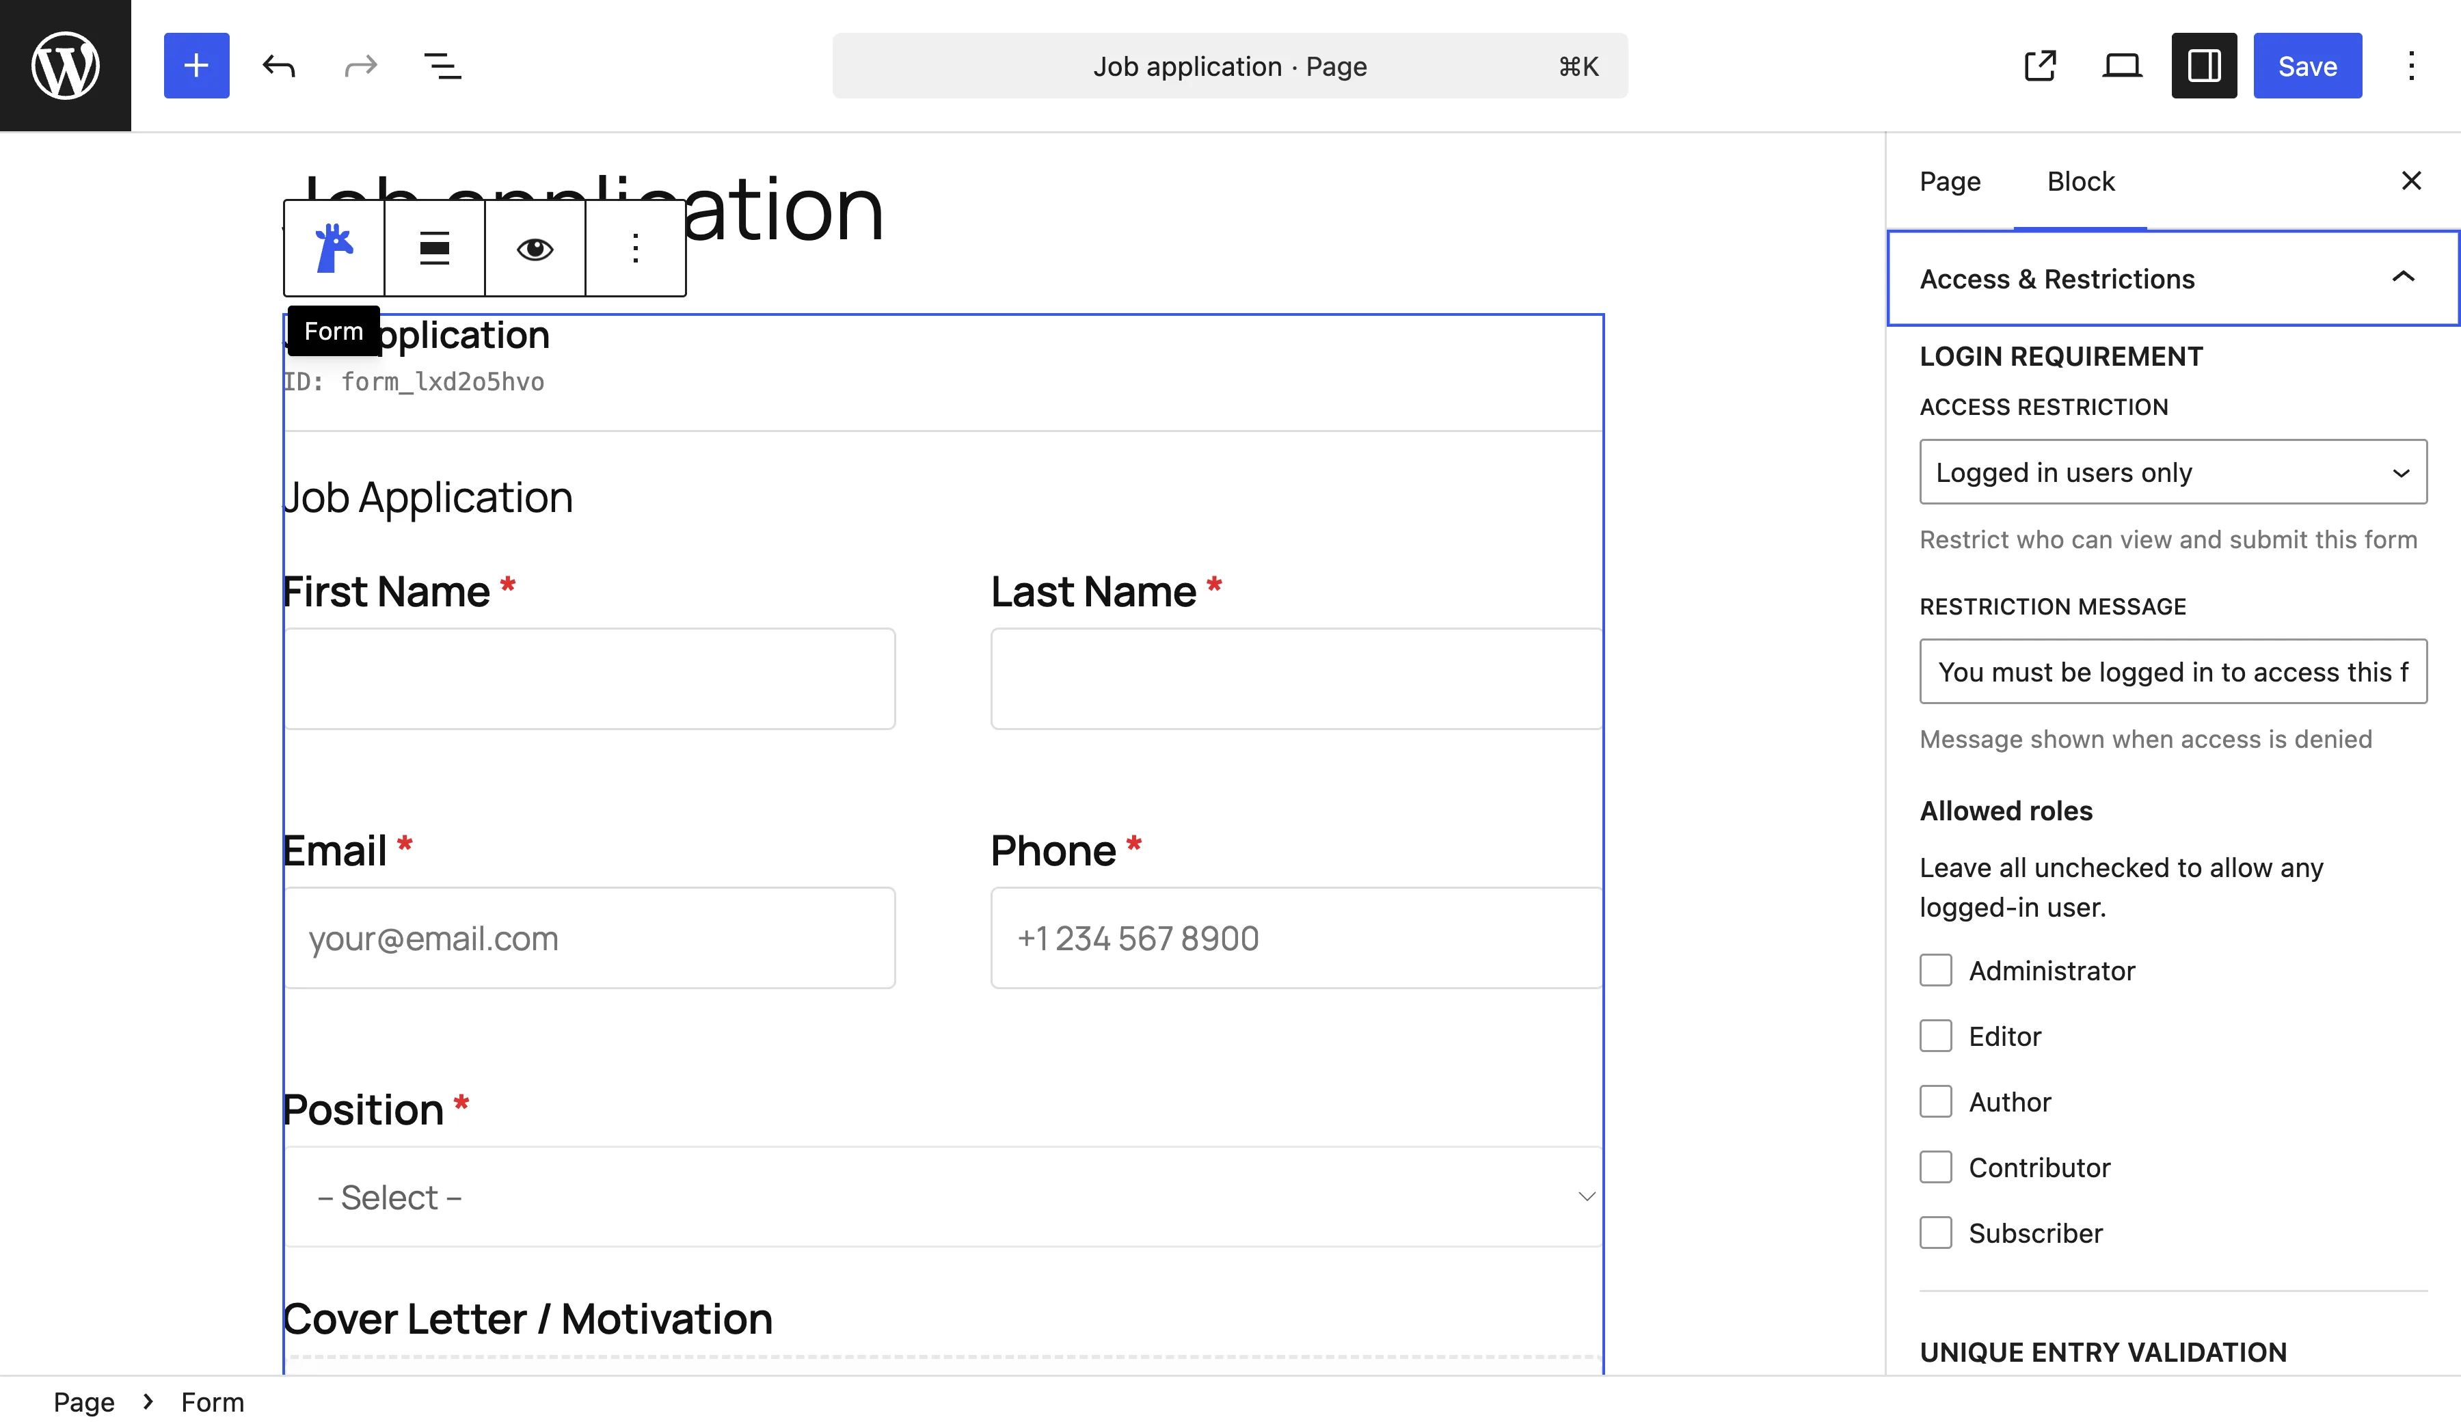Click the blue Save button

2307,66
